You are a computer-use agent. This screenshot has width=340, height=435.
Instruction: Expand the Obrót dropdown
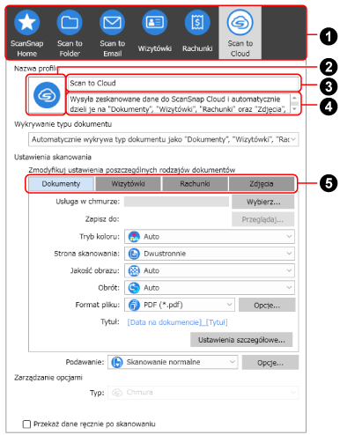[210, 288]
